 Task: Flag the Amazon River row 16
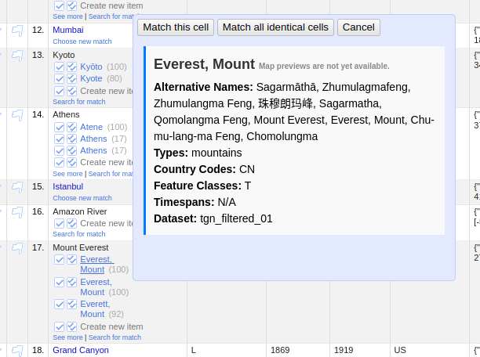coord(17,212)
